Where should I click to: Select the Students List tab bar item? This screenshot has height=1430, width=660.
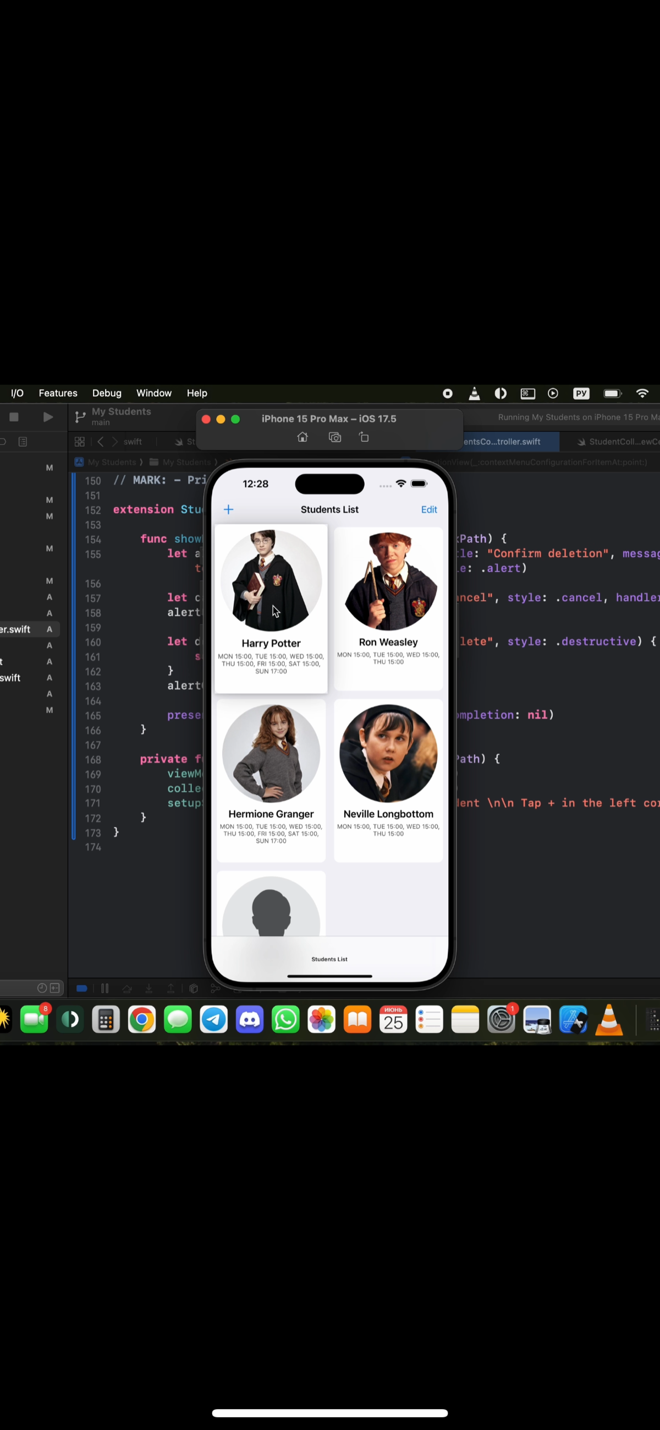coord(329,959)
